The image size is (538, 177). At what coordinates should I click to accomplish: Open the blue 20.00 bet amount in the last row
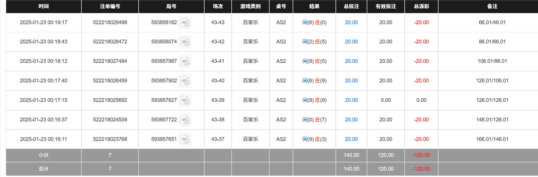click(351, 139)
